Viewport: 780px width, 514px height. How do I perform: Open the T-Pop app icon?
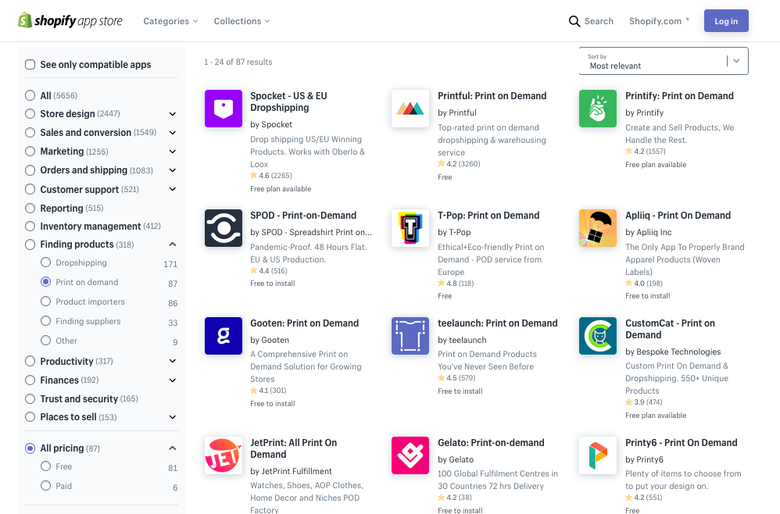coord(410,228)
